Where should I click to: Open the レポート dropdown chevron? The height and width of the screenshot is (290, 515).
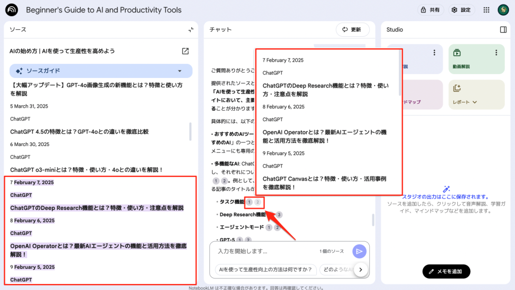point(474,102)
